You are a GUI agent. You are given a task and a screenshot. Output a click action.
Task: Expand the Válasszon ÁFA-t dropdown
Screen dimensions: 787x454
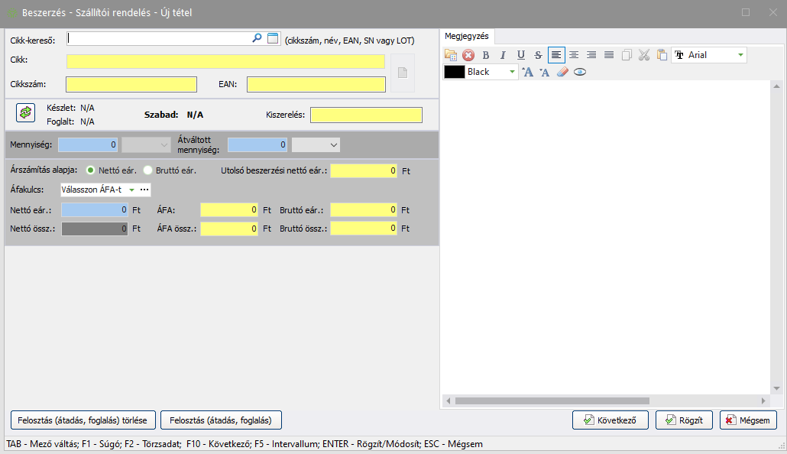pos(131,190)
